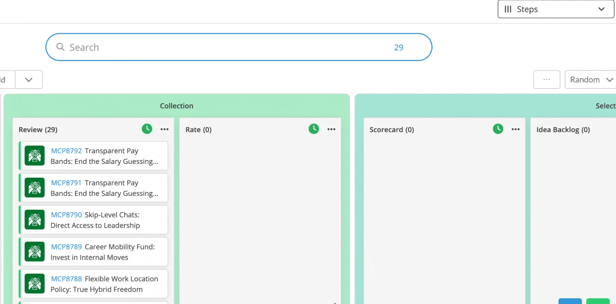616x304 pixels.
Task: Expand the Random sort dropdown
Action: (x=591, y=80)
